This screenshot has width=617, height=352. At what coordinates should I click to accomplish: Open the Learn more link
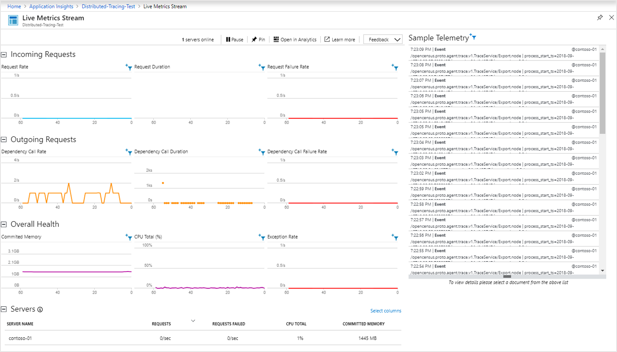[340, 40]
